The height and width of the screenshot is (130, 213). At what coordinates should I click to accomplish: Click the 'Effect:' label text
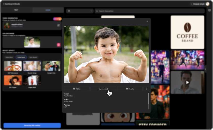tap(66, 99)
